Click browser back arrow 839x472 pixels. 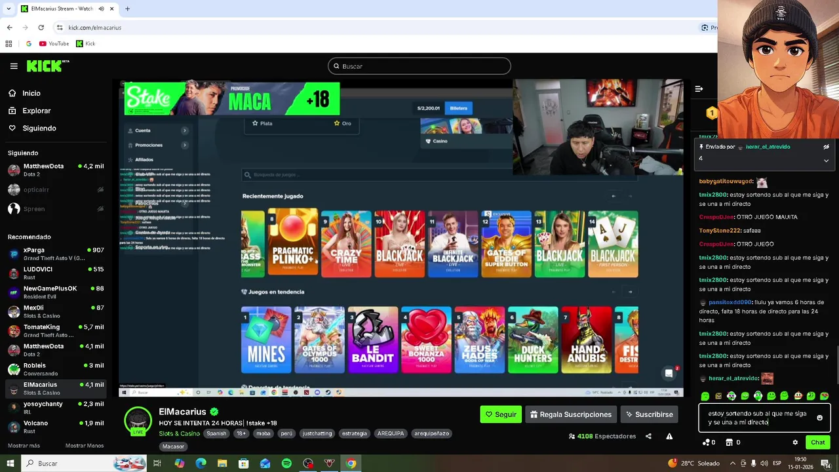tap(9, 28)
